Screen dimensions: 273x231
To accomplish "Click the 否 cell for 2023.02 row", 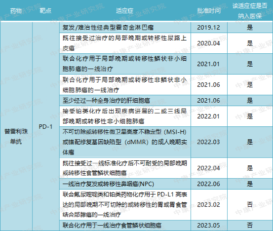I will pos(250,205).
